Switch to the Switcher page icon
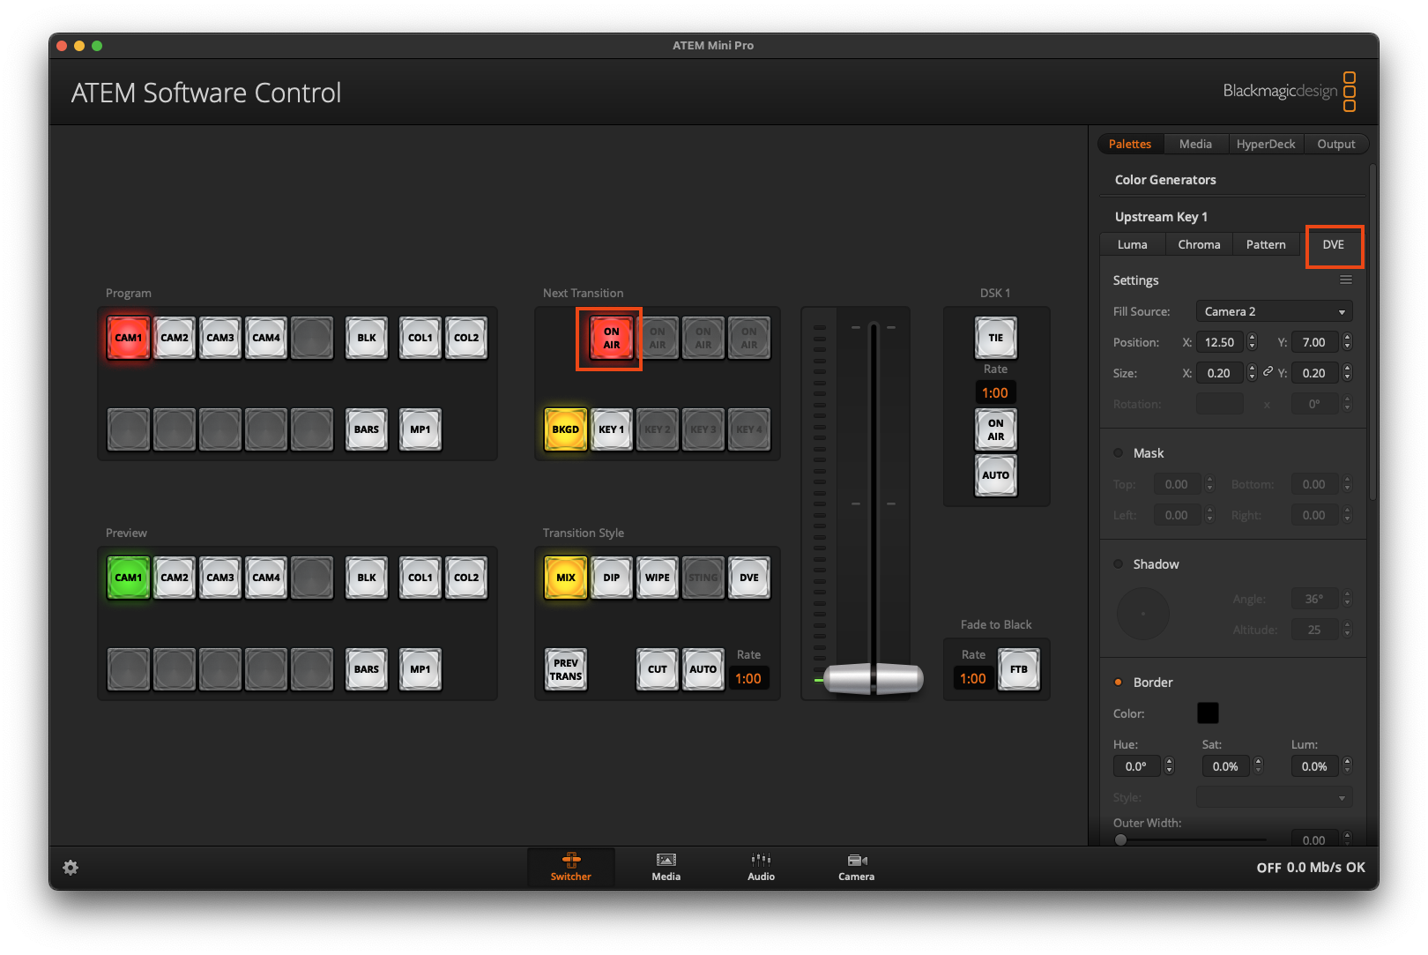This screenshot has height=955, width=1428. coord(571,868)
